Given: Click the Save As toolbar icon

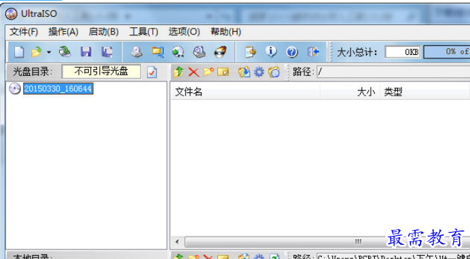Looking at the screenshot, I should 107,52.
